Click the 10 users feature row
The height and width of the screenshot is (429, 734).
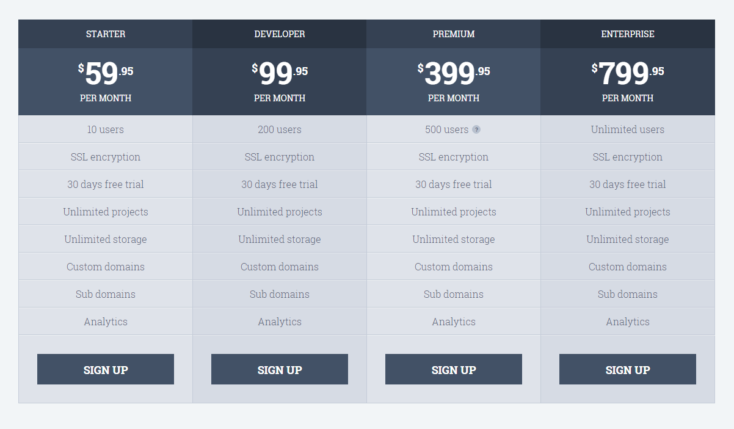(106, 129)
